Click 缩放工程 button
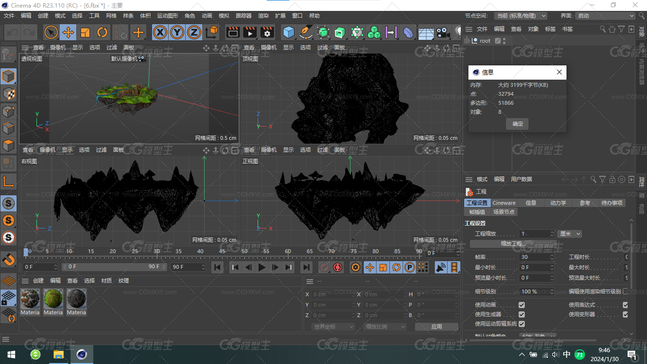The image size is (647, 364). (x=513, y=244)
